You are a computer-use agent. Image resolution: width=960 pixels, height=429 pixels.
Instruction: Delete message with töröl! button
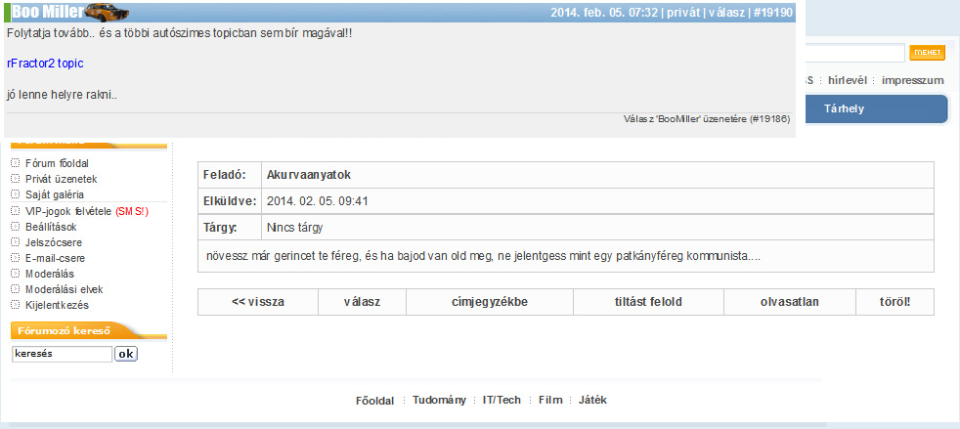895,302
